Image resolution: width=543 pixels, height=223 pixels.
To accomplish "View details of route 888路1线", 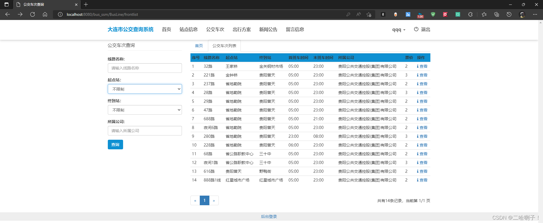I will coord(422,180).
